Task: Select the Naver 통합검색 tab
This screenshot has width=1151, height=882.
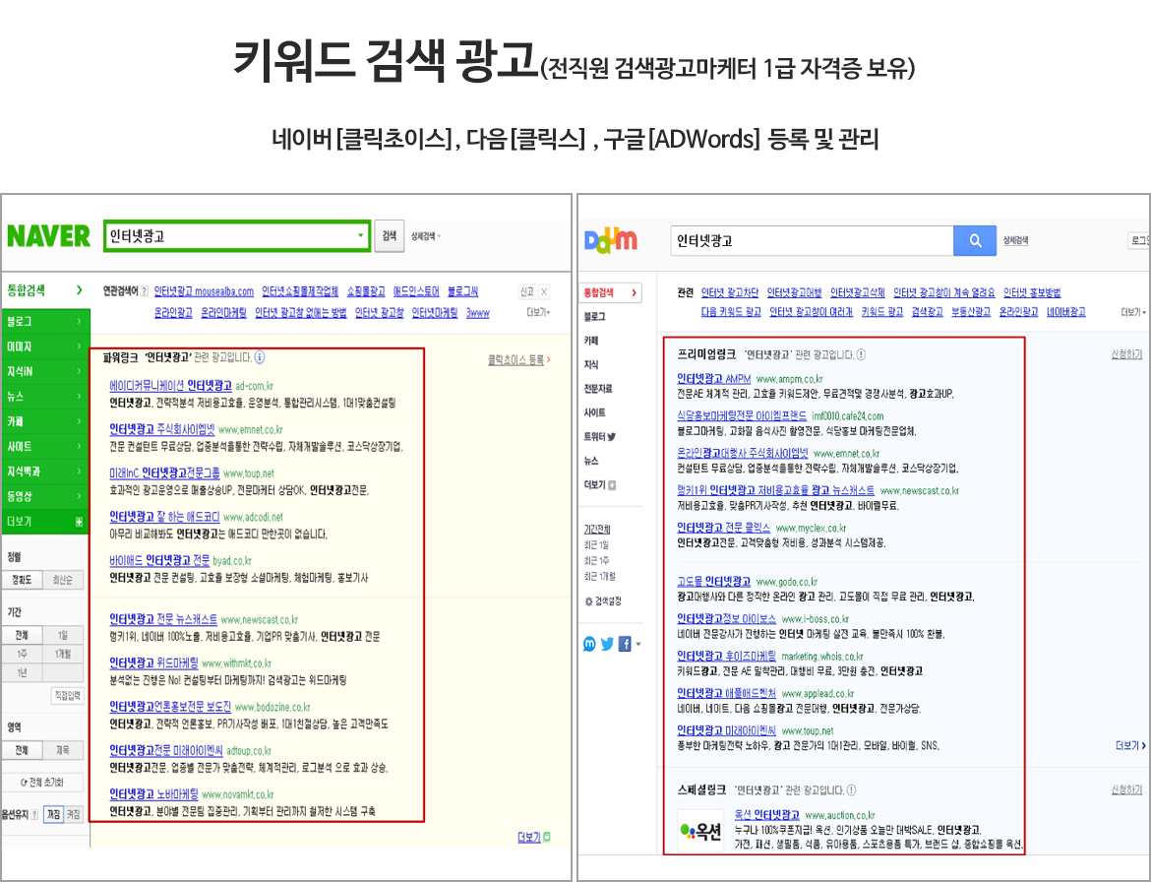Action: tap(45, 290)
